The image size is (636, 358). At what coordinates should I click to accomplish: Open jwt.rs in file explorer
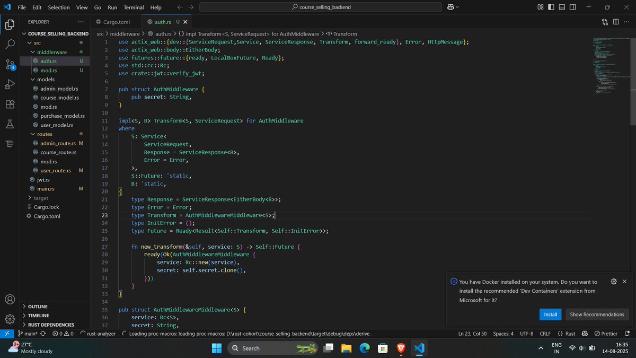click(x=55, y=180)
